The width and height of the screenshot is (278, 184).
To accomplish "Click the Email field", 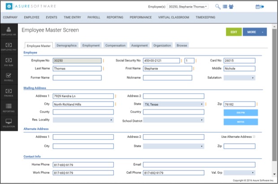I will [199, 165].
